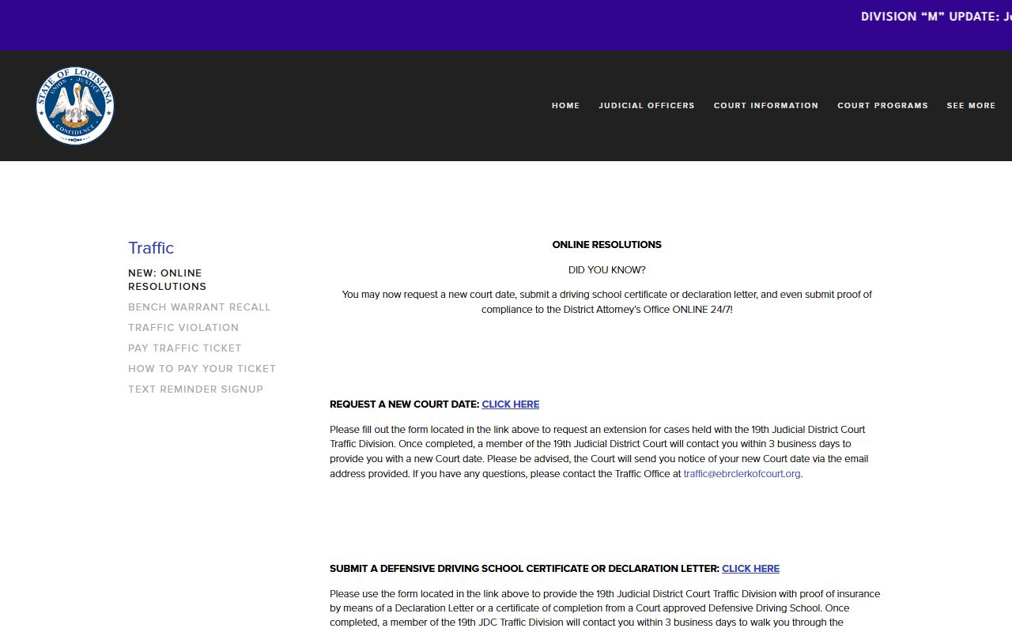Screen dimensions: 1012x632
Task: Click Submit A Defensive Driving School Certificate label
Action: pyautogui.click(x=524, y=568)
